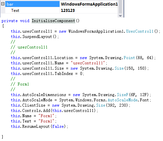Screen dimensions: 163x141
Task: Click the UserControl1 type in constructor line
Action: click(x=140, y=31)
